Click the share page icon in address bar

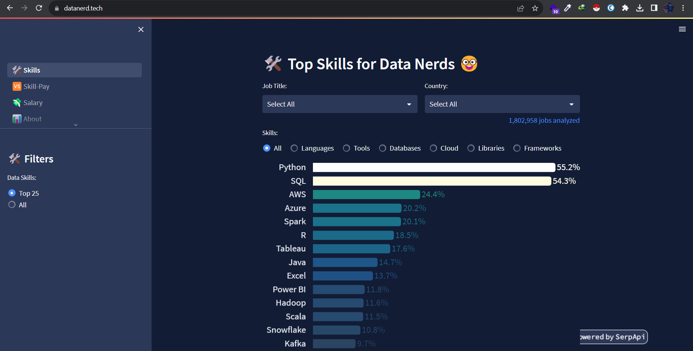pos(520,8)
